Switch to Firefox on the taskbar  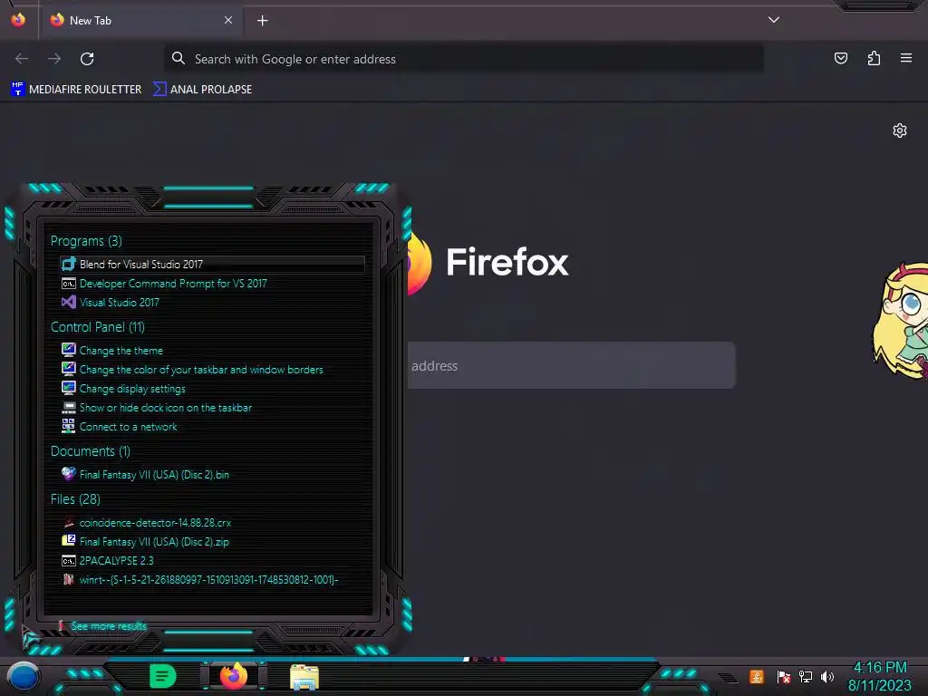[234, 676]
